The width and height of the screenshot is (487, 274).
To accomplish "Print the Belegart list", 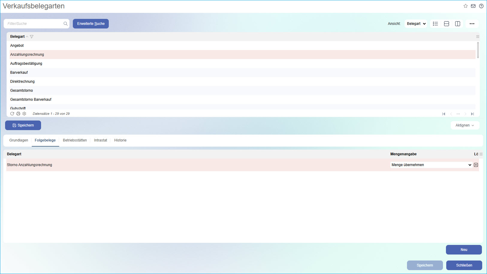I will (x=18, y=114).
